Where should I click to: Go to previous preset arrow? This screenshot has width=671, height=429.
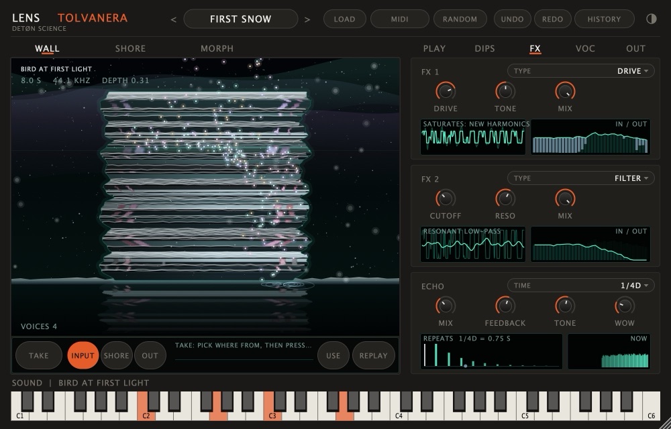point(173,19)
